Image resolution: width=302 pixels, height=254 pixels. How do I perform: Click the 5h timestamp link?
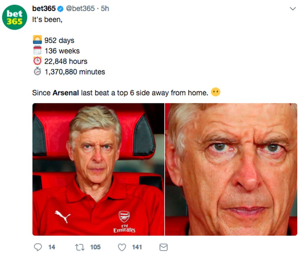pyautogui.click(x=105, y=9)
